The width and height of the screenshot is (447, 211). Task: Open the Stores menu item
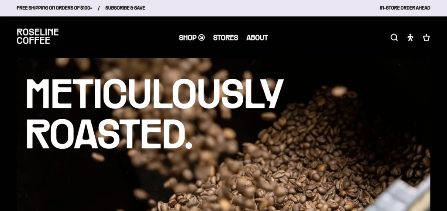point(226,37)
